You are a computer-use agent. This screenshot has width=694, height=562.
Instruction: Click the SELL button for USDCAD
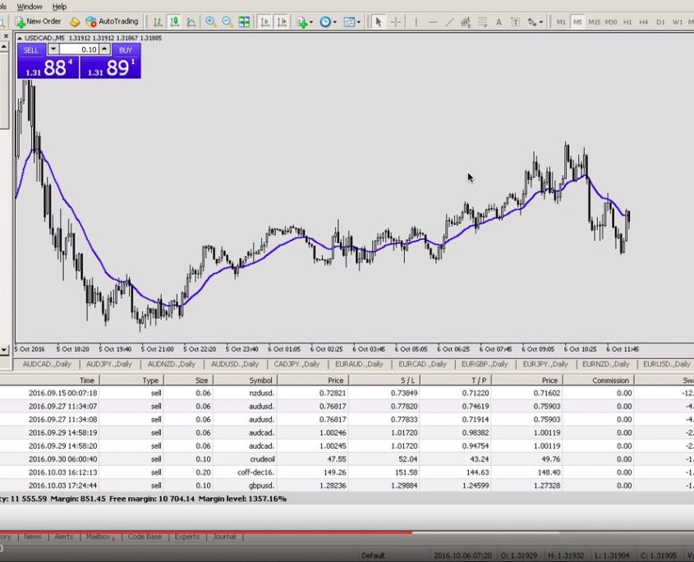pos(31,50)
